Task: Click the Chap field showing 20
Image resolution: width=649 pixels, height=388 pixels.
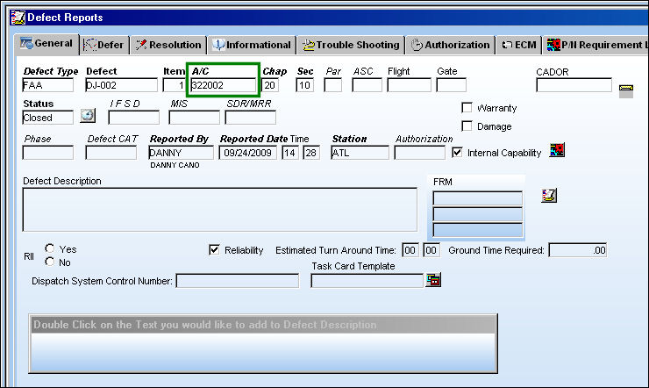Action: (270, 85)
